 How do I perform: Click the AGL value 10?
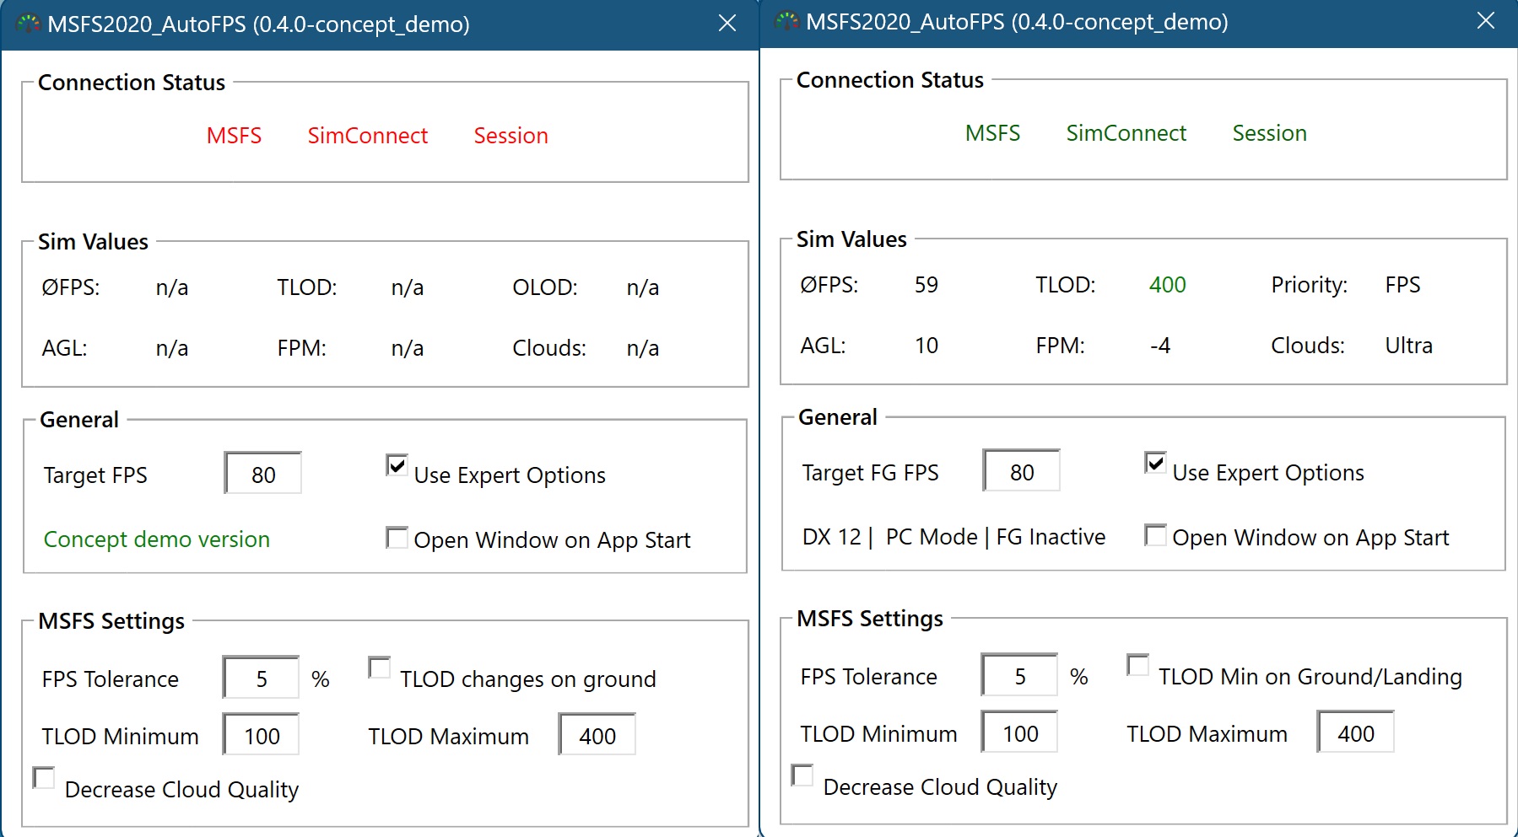926,346
